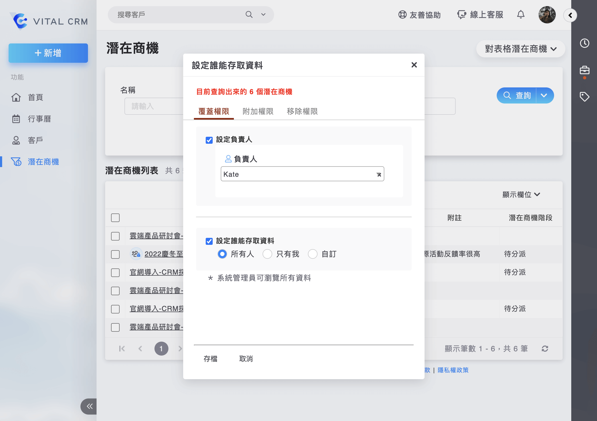
Task: Uncheck the 設定負責人 checkbox
Action: [x=209, y=140]
